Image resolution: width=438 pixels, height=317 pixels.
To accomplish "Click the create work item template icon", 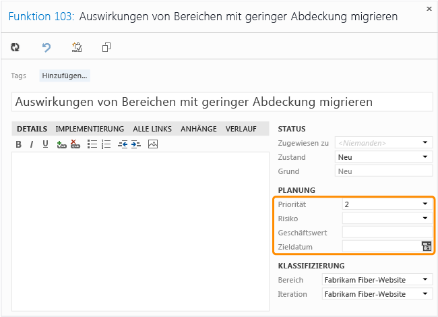I will [77, 47].
